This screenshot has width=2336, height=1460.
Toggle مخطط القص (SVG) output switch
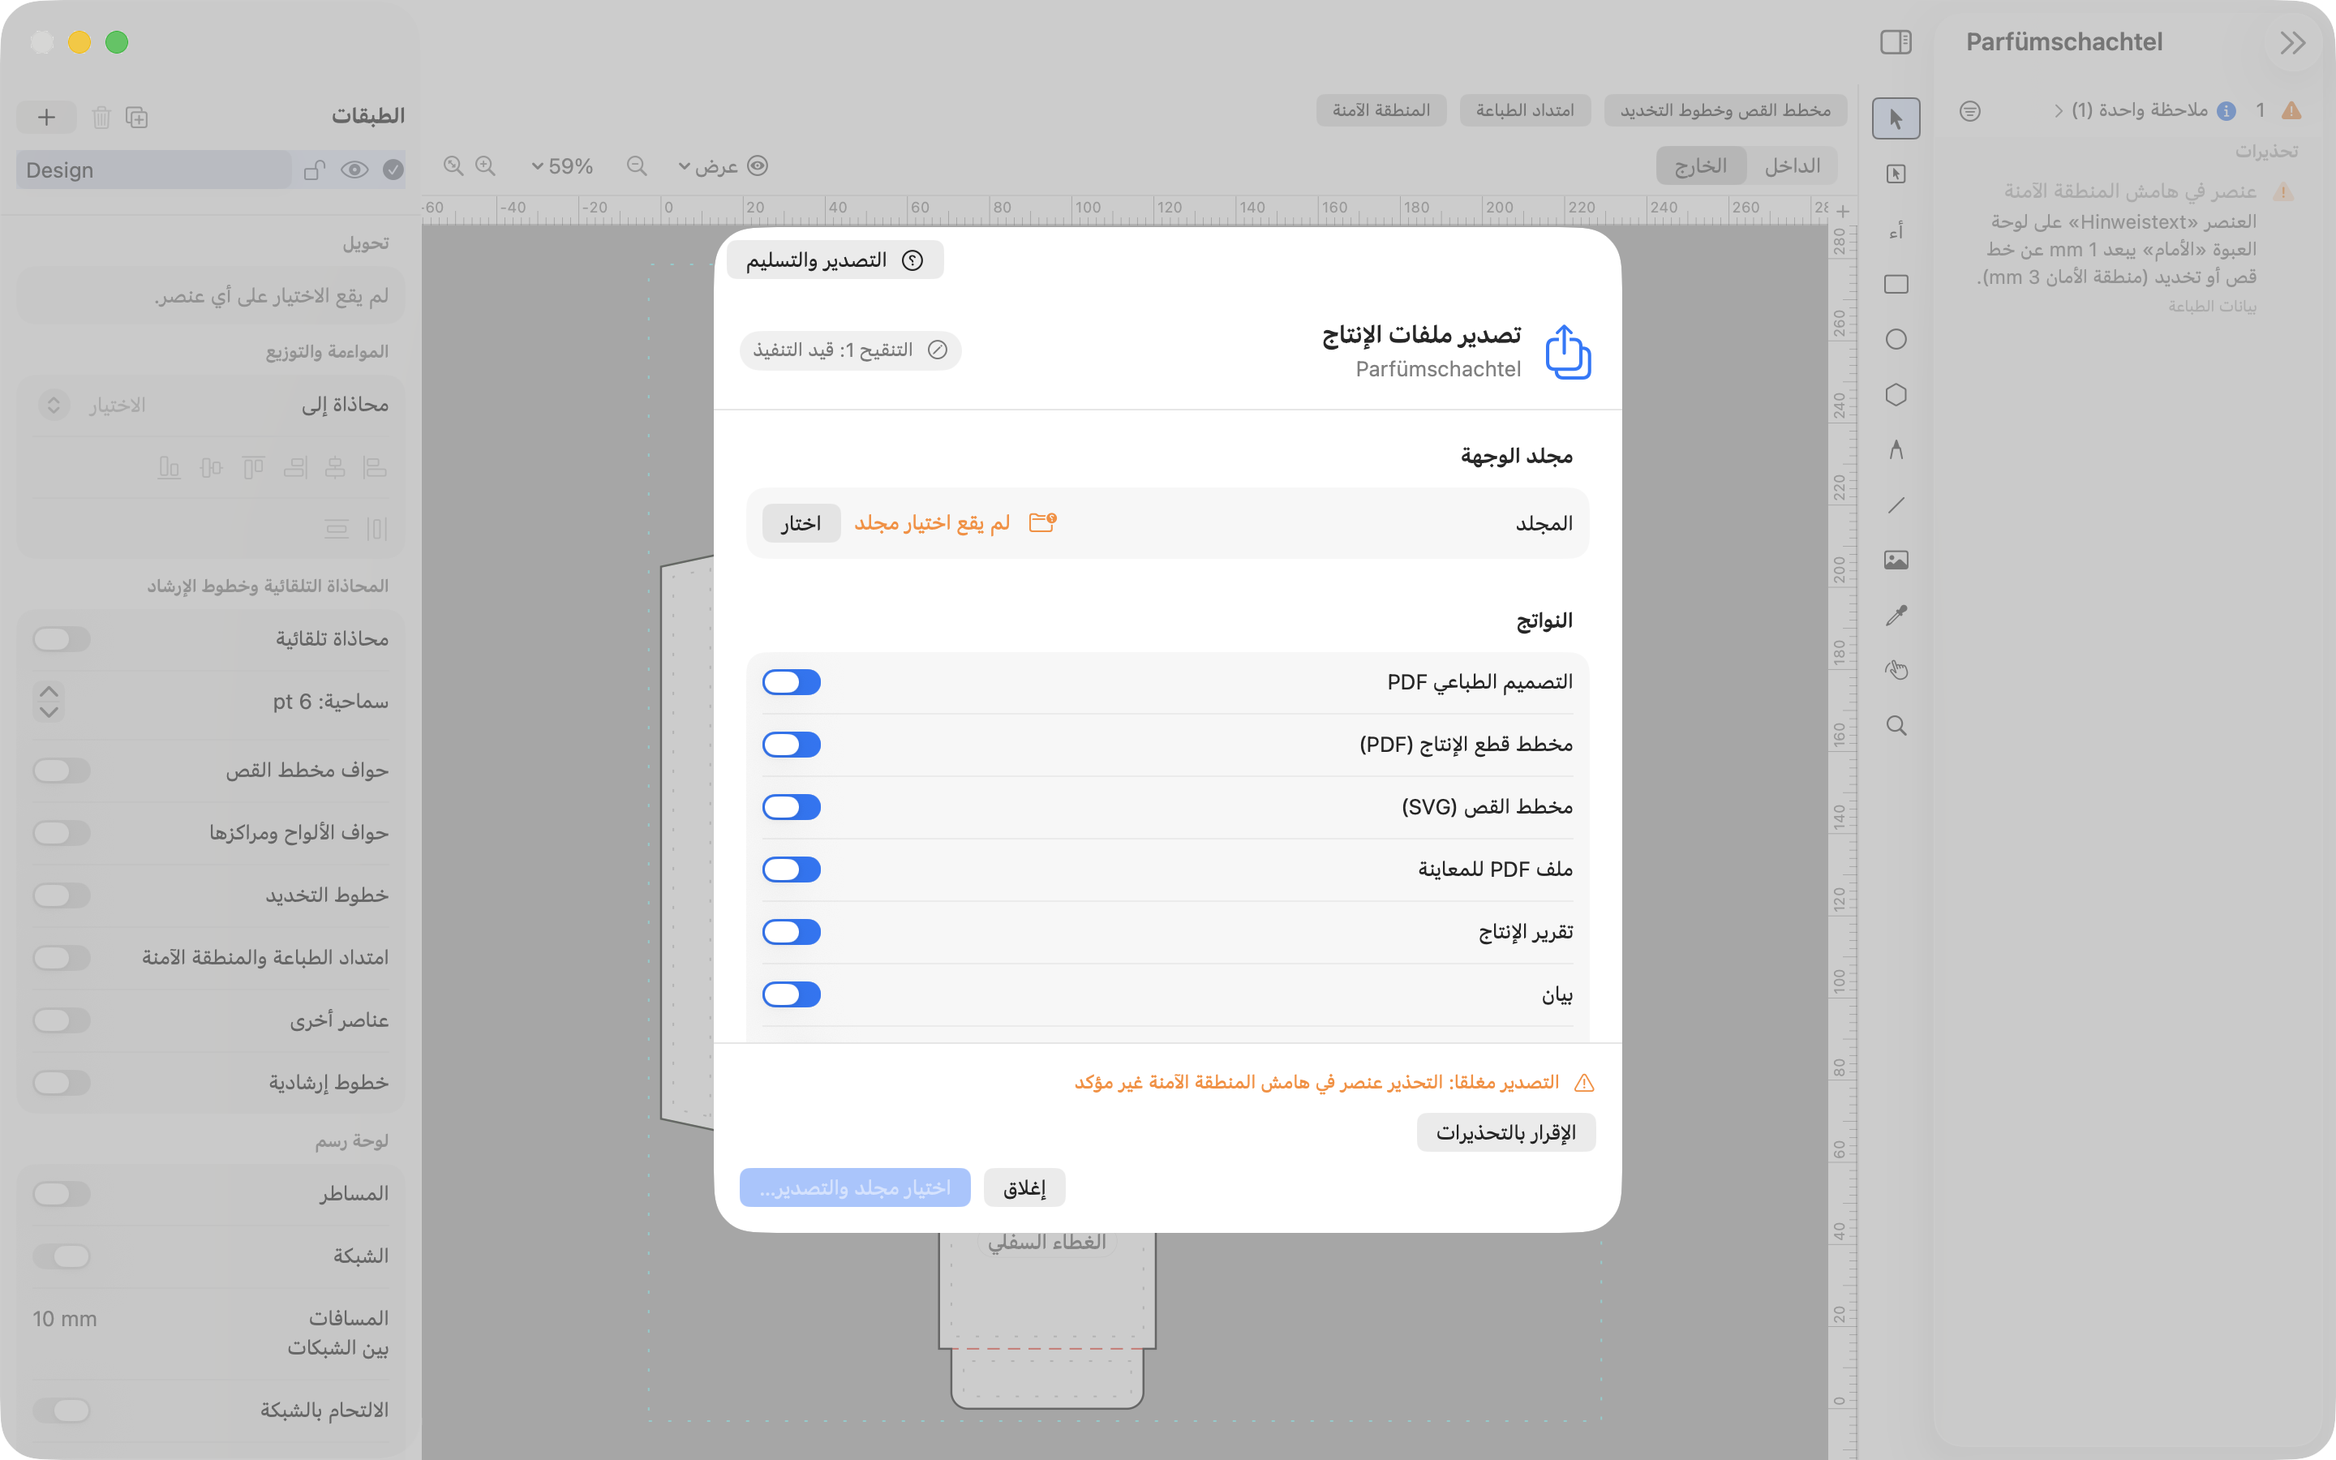(792, 807)
